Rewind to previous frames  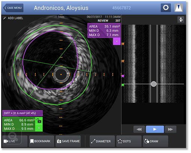click(139, 129)
